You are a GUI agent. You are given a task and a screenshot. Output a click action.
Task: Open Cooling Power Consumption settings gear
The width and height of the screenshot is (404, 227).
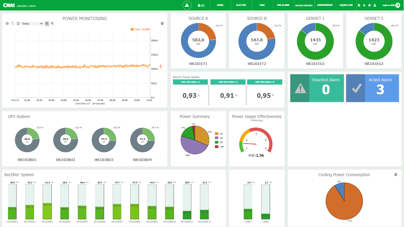[x=396, y=175]
